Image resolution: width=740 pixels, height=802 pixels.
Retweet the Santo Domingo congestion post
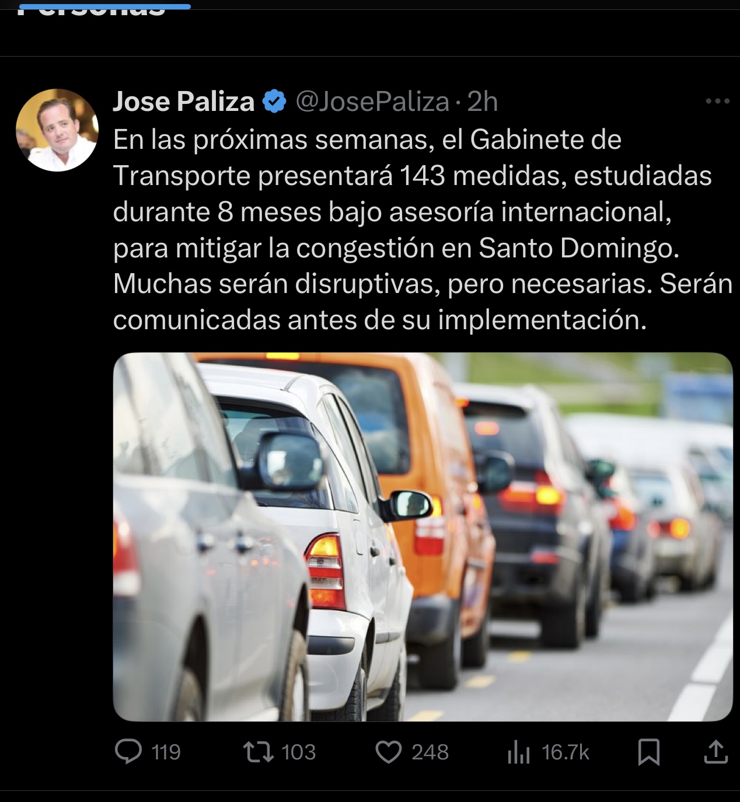259,752
